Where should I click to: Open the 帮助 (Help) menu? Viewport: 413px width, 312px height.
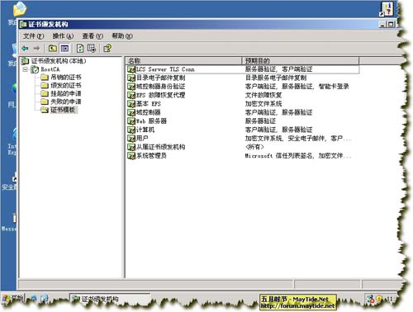122,35
